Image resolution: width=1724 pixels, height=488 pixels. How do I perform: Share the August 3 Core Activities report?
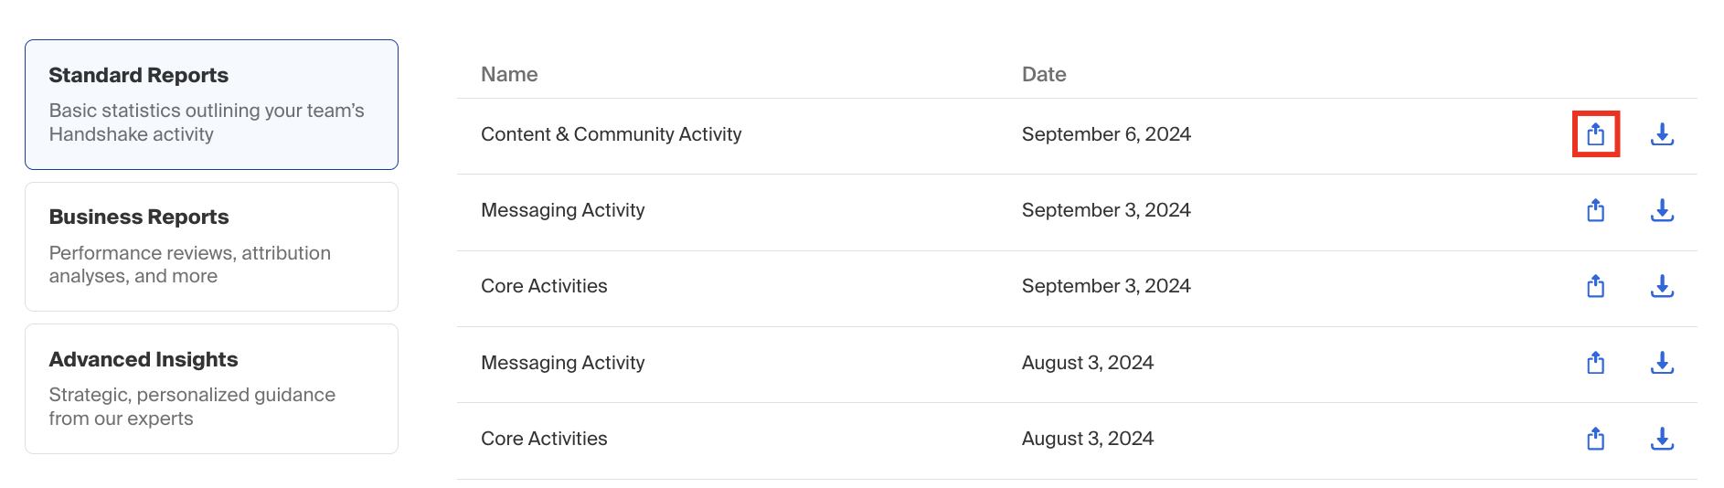(x=1595, y=439)
